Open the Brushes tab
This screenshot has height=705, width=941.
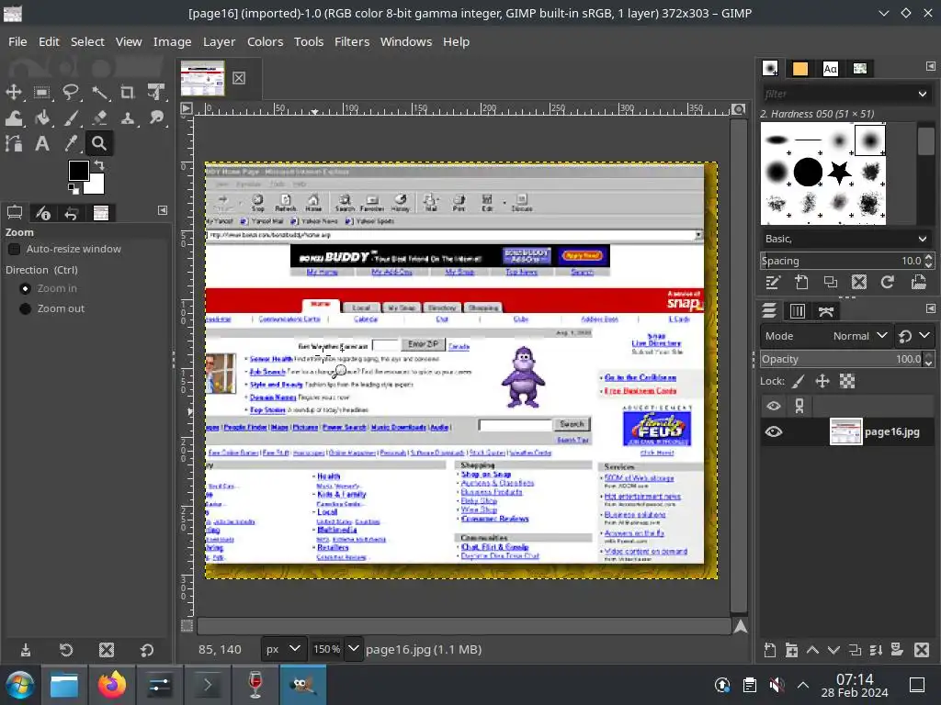[770, 68]
